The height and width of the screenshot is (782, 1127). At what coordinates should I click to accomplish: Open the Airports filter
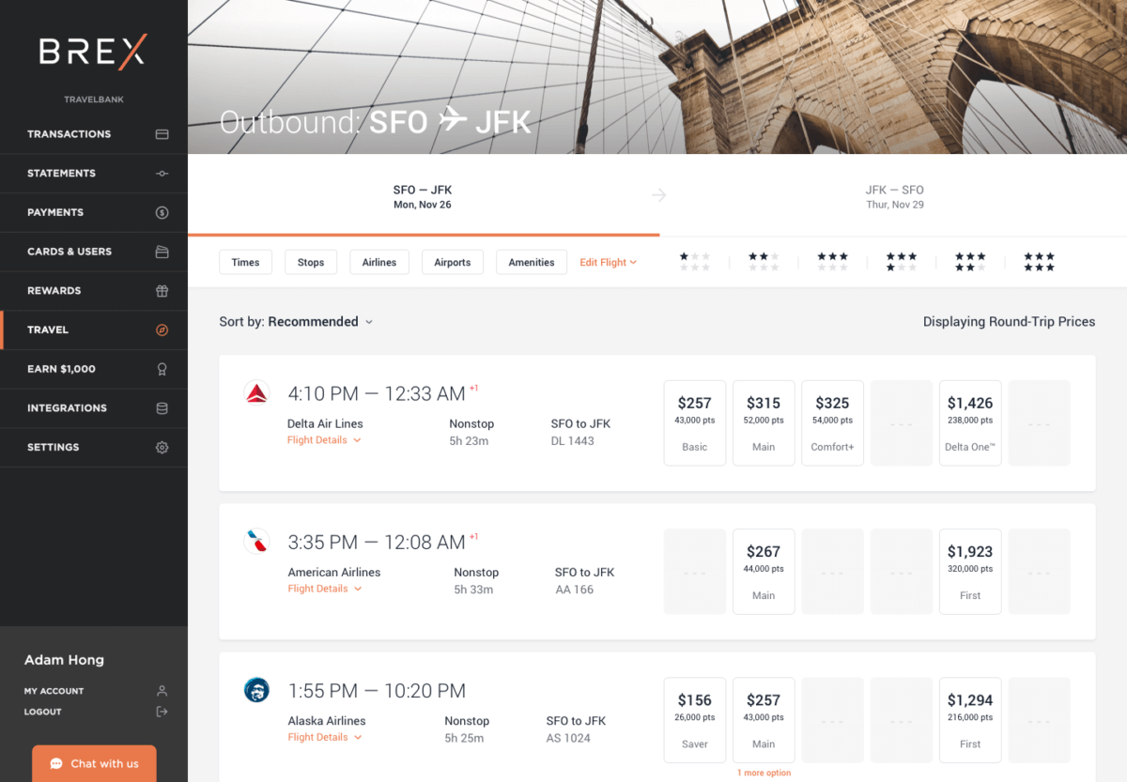pyautogui.click(x=453, y=262)
